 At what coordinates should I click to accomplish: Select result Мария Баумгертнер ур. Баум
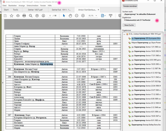click(x=145, y=43)
